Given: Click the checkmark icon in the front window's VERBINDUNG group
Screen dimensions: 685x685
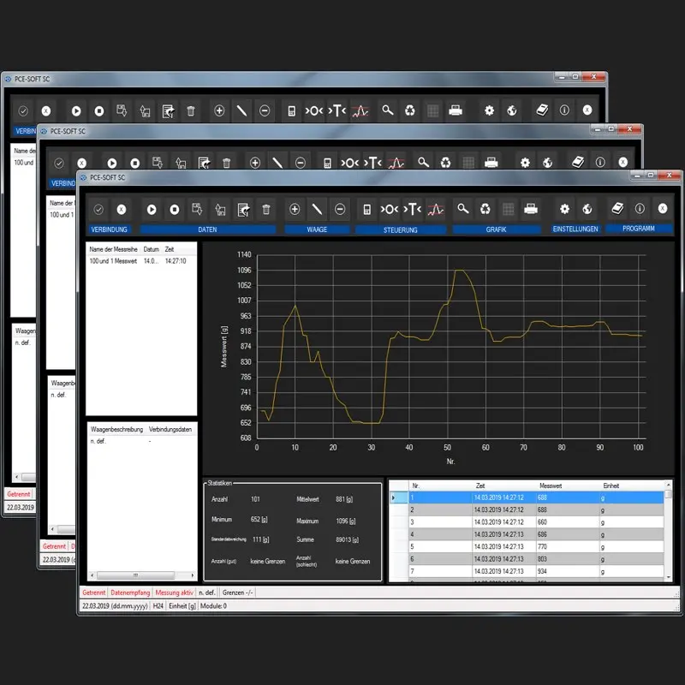Looking at the screenshot, I should 98,209.
